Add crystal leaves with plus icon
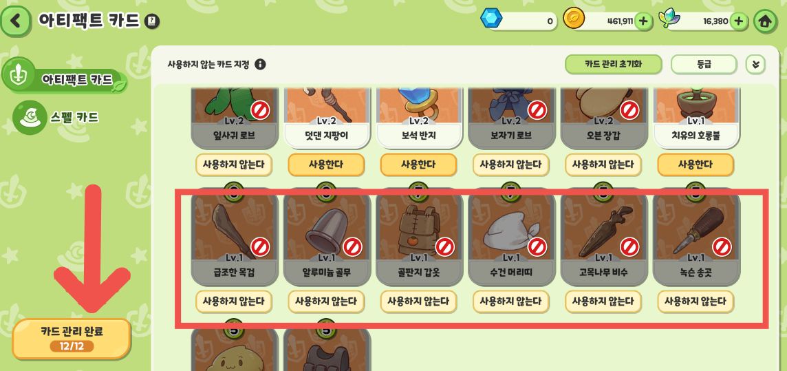 coord(738,21)
